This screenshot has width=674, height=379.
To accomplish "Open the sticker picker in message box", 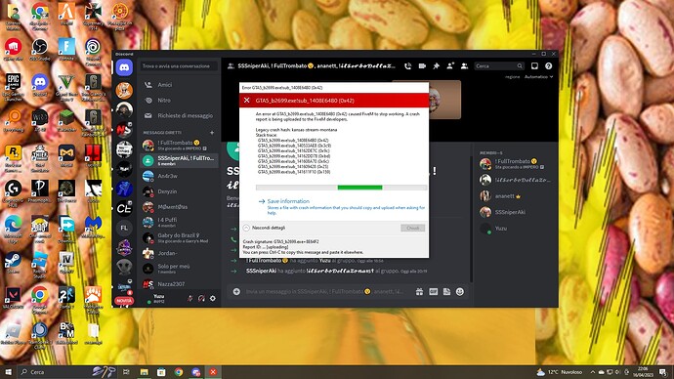I will (446, 292).
